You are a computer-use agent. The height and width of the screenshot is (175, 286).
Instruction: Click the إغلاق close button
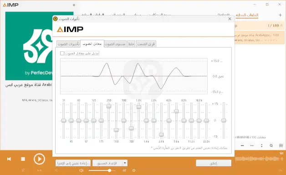(214, 163)
